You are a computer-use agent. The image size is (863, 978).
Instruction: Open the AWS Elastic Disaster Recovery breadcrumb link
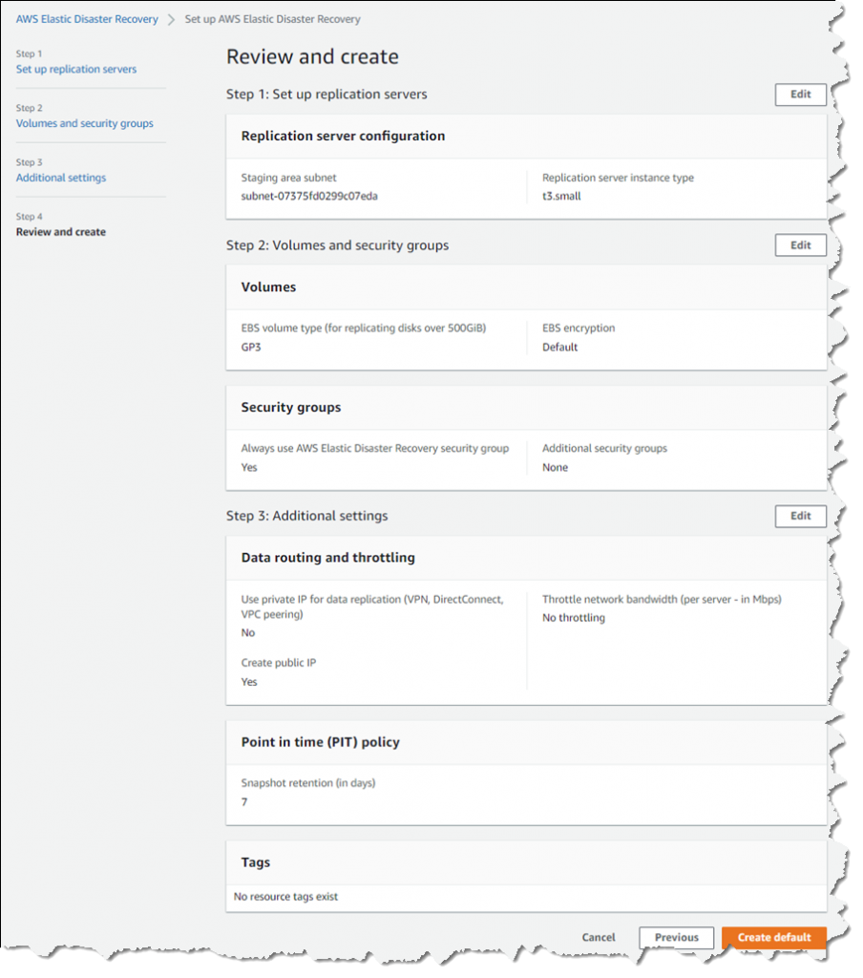(x=87, y=18)
